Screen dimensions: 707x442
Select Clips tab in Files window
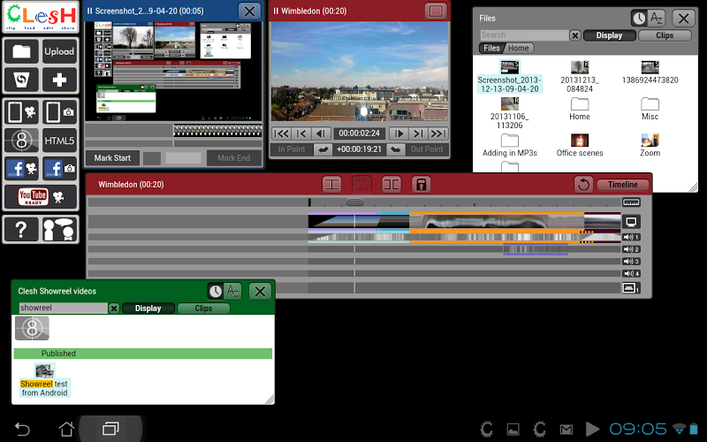665,35
